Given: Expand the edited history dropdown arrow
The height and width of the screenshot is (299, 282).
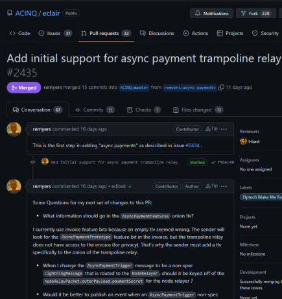Looking at the screenshot, I should pos(130,187).
